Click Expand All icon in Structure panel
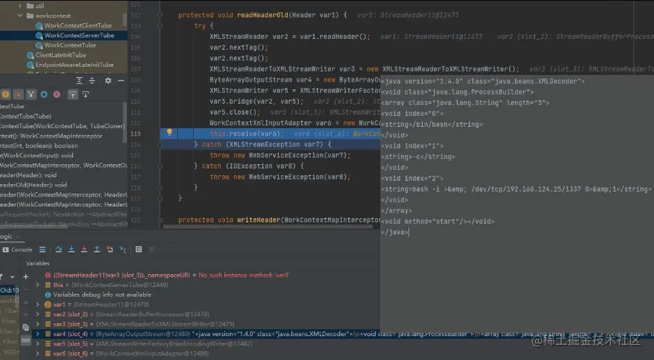 [79, 80]
